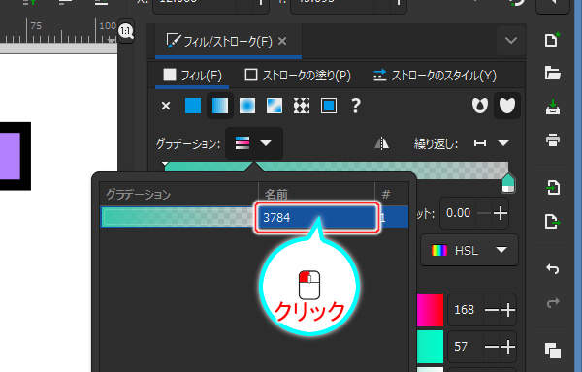Click the Redo arrow icon
This screenshot has width=582, height=372.
click(552, 303)
